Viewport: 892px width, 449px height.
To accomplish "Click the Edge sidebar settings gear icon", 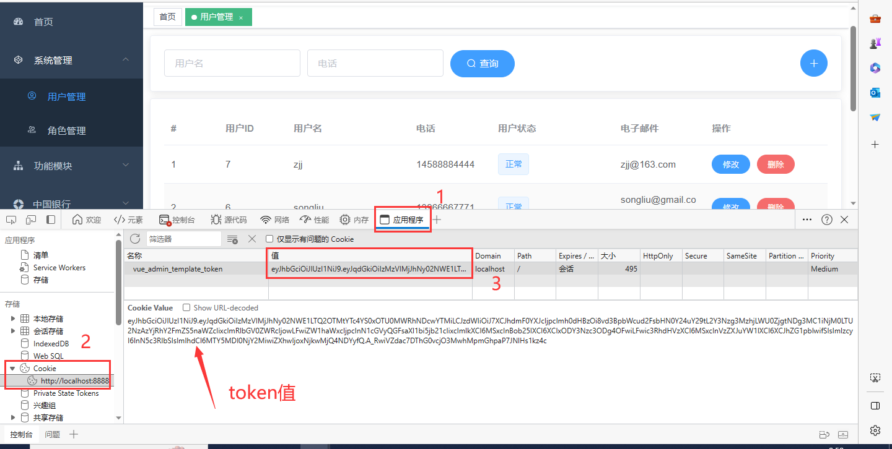I will pos(875,430).
